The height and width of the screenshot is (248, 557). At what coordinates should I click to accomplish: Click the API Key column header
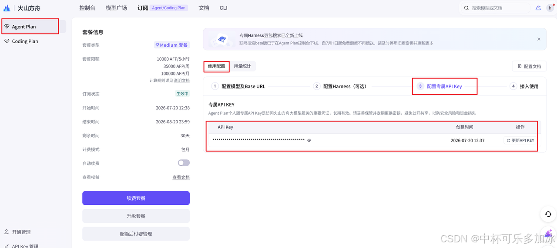[x=225, y=127]
